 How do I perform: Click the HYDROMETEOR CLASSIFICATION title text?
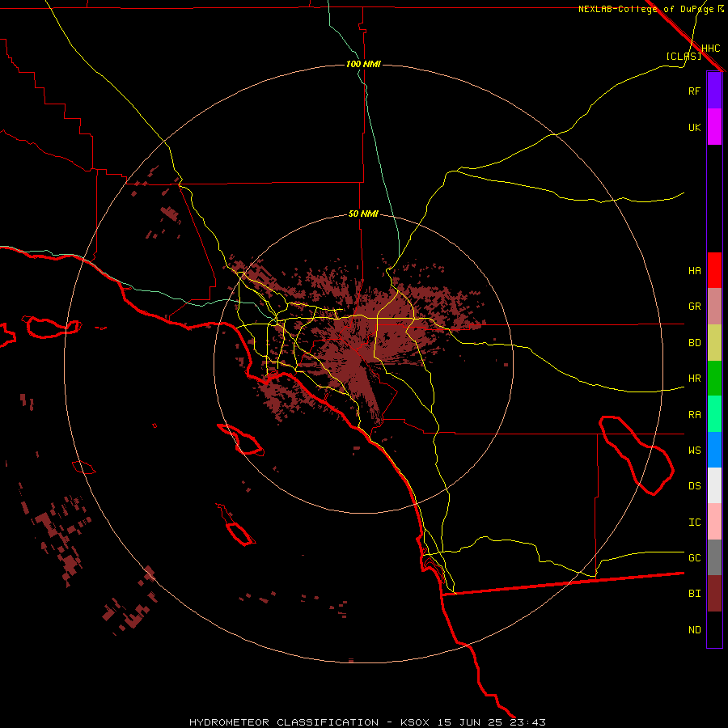[x=284, y=722]
